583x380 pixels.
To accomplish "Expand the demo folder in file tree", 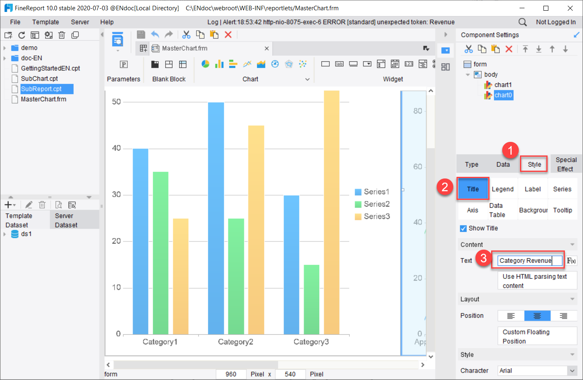I will click(5, 48).
